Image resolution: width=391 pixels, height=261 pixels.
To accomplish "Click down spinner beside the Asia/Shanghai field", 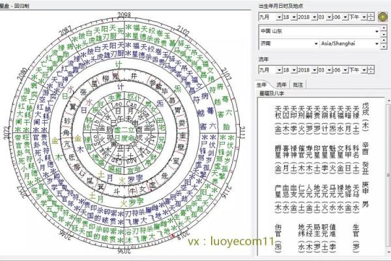I will [384, 46].
